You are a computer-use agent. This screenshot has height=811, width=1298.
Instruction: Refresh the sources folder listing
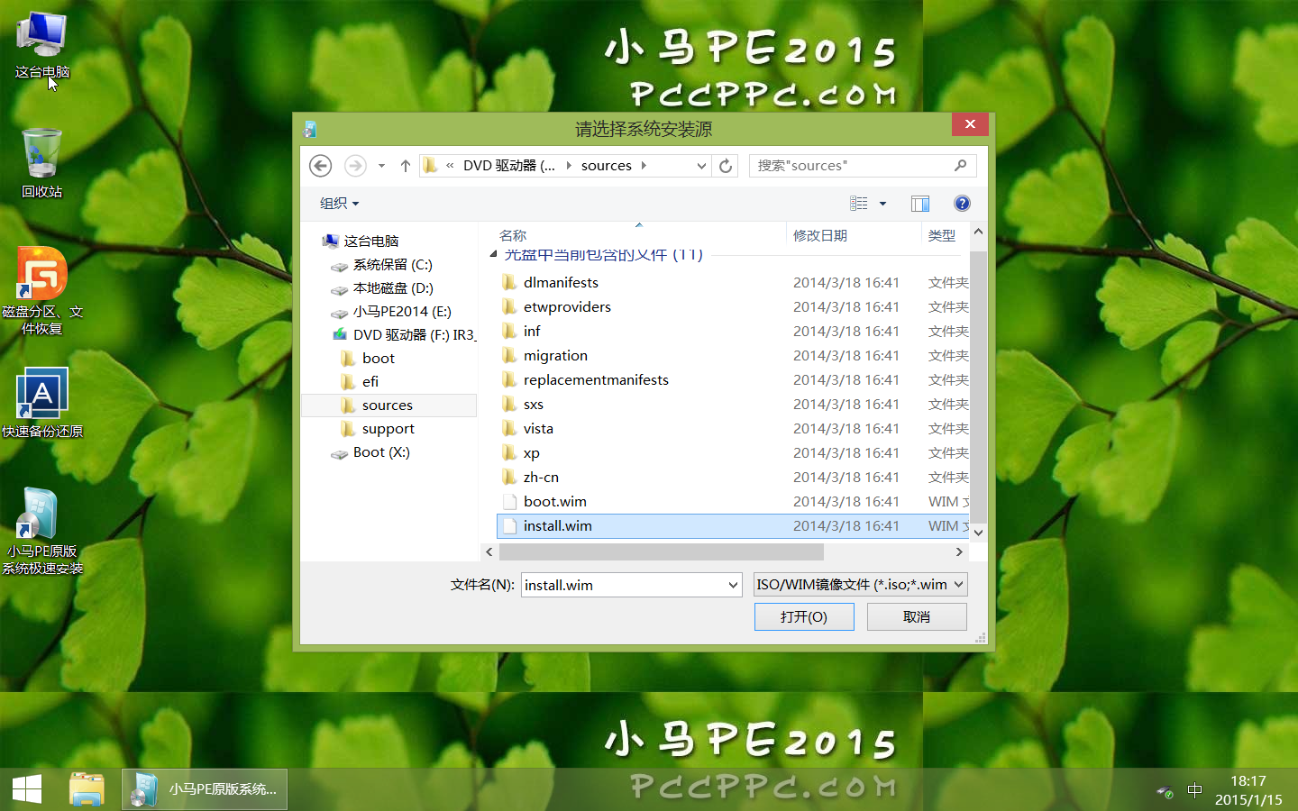[726, 166]
